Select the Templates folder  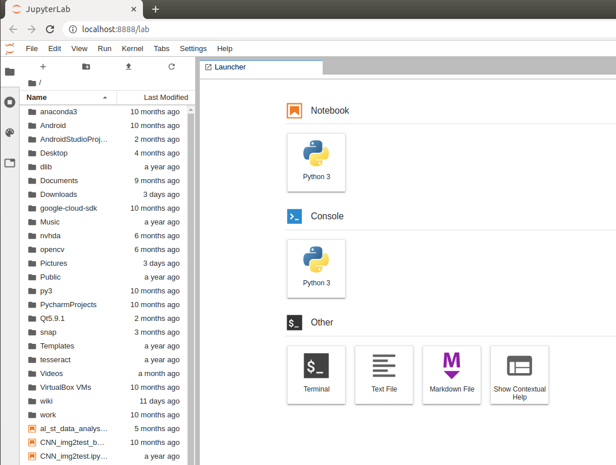[104, 346]
